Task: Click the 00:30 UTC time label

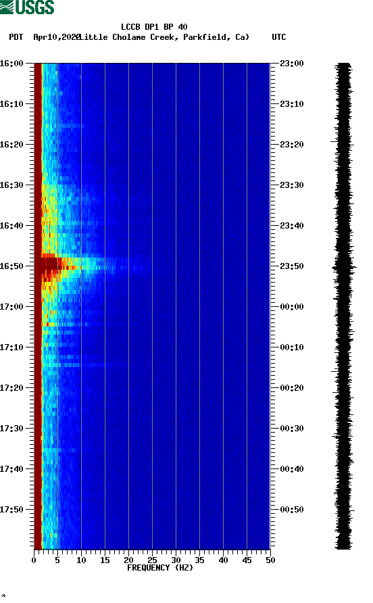Action: pyautogui.click(x=292, y=429)
